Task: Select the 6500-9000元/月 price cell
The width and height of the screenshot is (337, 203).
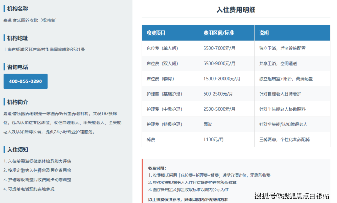Action: pyautogui.click(x=226, y=63)
